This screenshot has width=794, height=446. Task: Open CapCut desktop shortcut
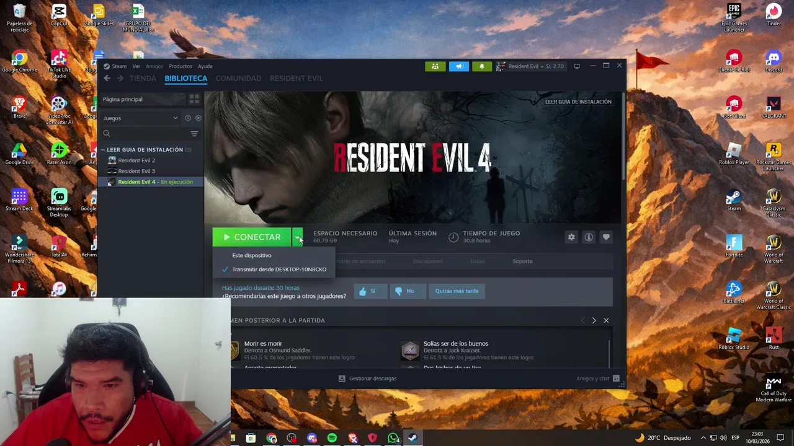(59, 15)
